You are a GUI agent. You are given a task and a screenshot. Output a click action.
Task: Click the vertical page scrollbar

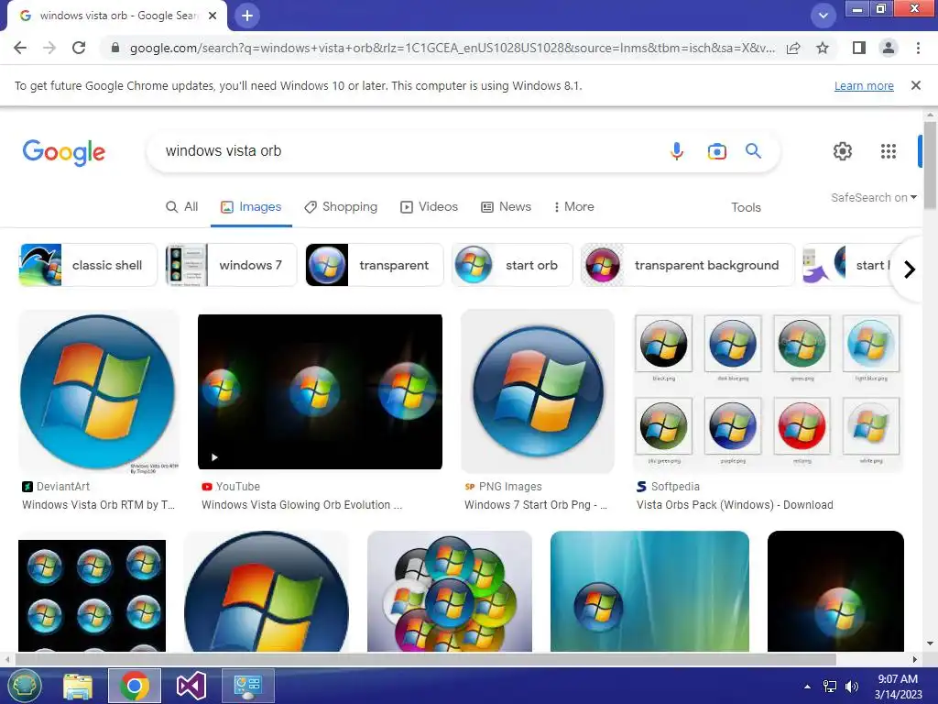coord(930,165)
